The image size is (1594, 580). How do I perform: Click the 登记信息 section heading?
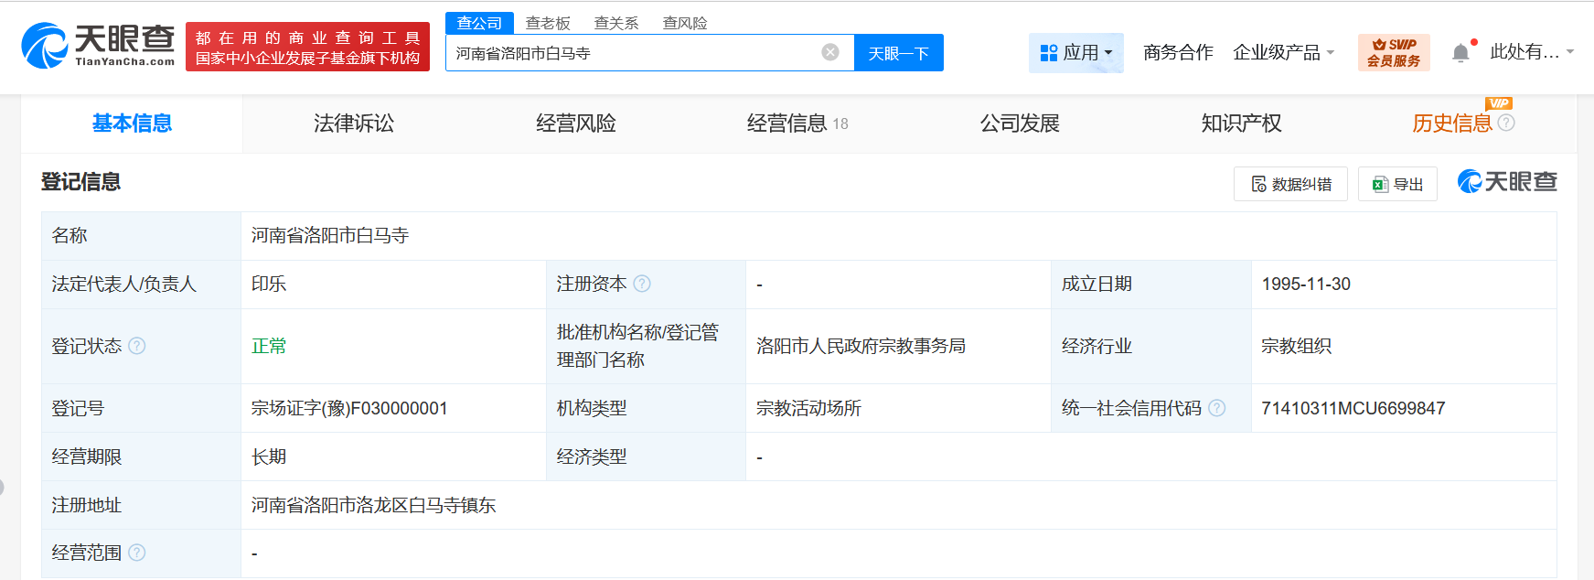(80, 181)
